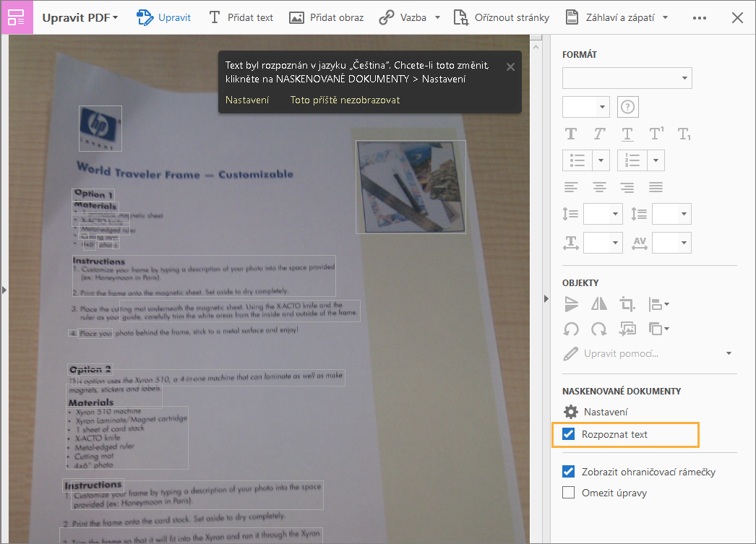Image resolution: width=756 pixels, height=544 pixels.
Task: Open the horizontal scaling dropdown
Action: coord(603,243)
